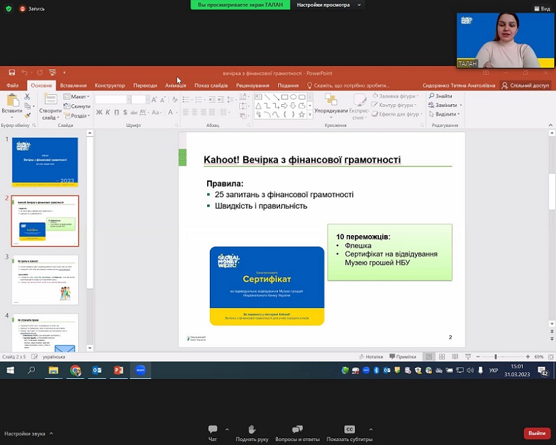Click Замінити replace button
The width and height of the screenshot is (556, 445).
point(445,105)
